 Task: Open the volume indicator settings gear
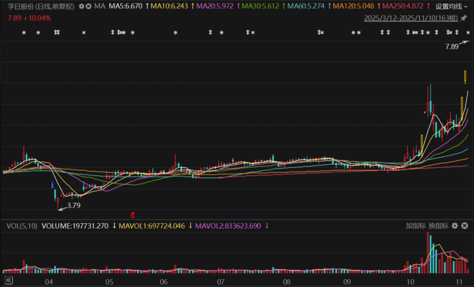455,226
